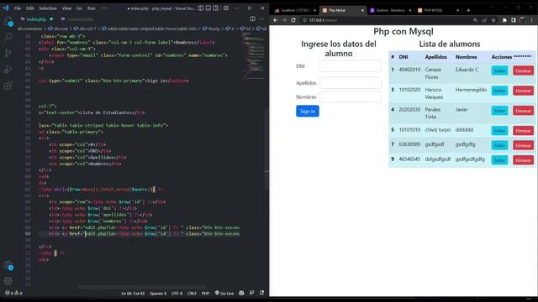Click tbody breadcrumb item
The height and width of the screenshot is (302, 538).
(x=211, y=29)
